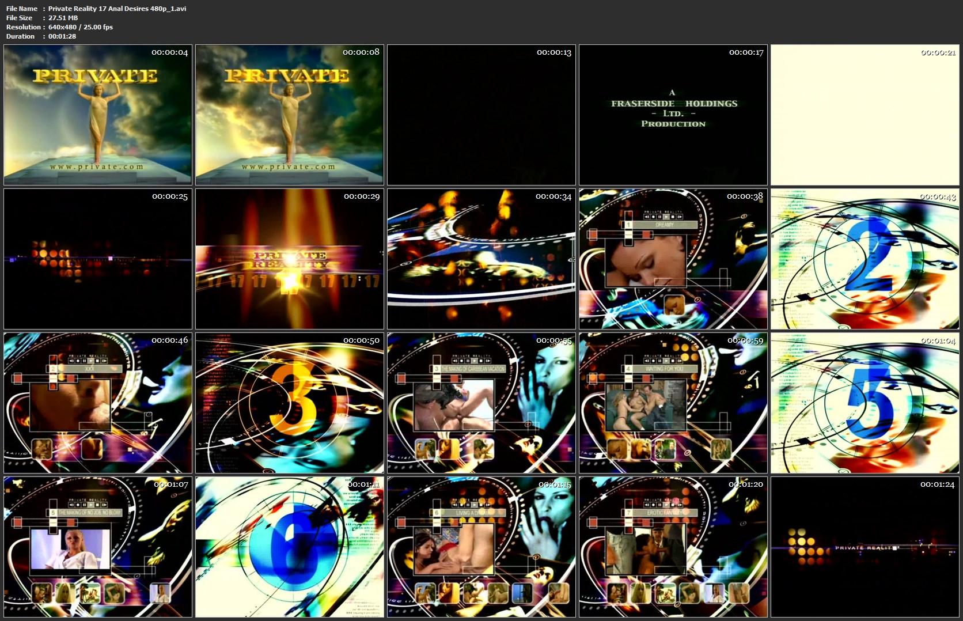Click the frame with timestamp 00:01:15

coord(482,547)
